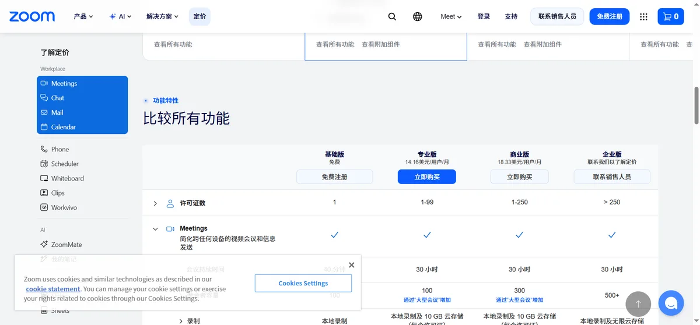The width and height of the screenshot is (700, 325).
Task: Go to Clips in the sidebar
Action: pyautogui.click(x=58, y=193)
